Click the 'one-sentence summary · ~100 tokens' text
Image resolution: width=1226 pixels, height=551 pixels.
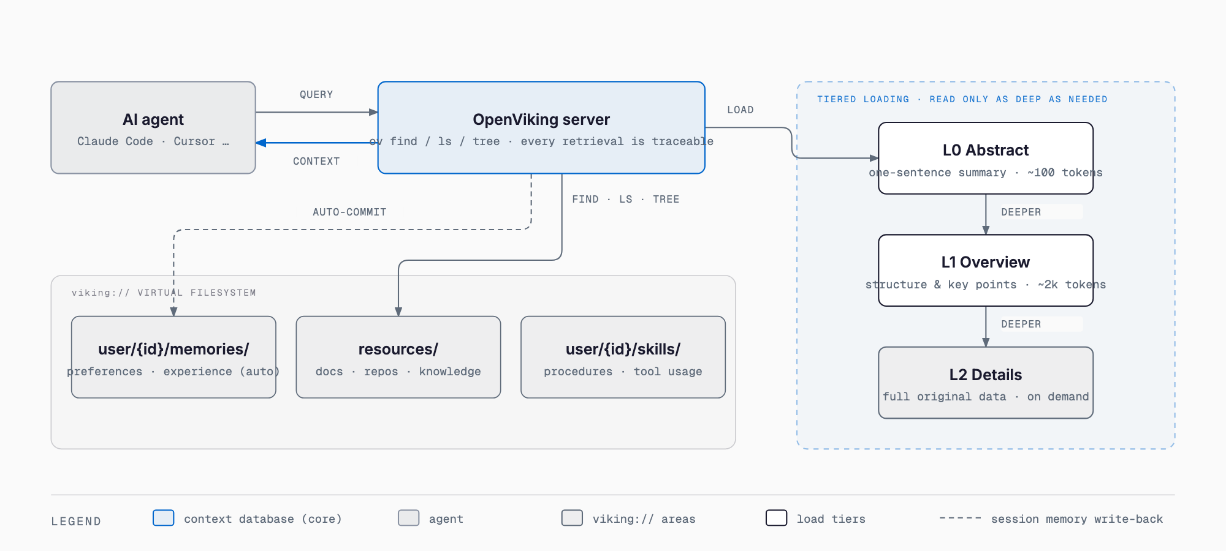tap(986, 173)
